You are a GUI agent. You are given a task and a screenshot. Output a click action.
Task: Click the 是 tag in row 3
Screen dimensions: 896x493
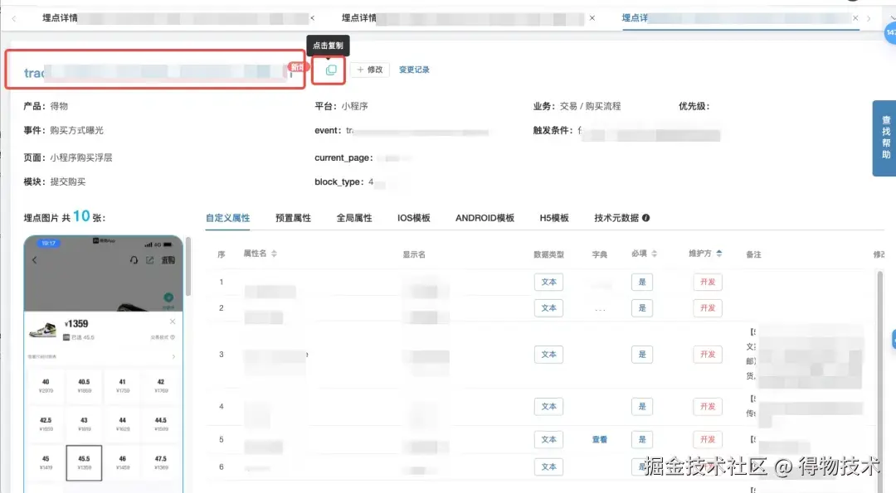(x=641, y=355)
